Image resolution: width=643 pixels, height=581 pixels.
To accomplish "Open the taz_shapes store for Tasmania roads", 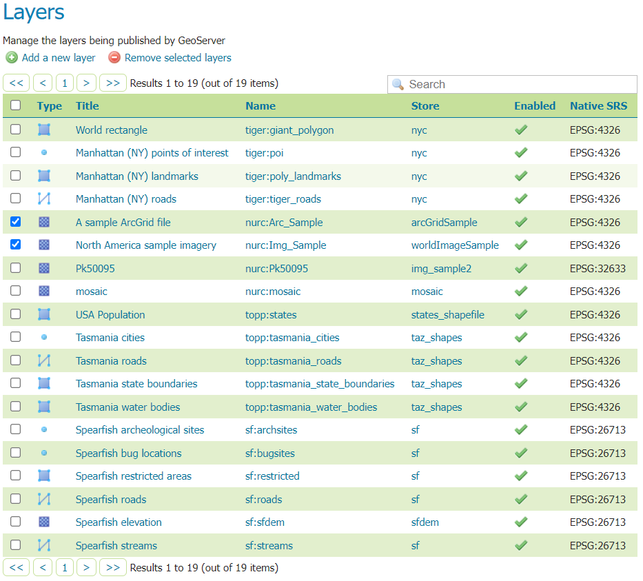I will coord(436,361).
